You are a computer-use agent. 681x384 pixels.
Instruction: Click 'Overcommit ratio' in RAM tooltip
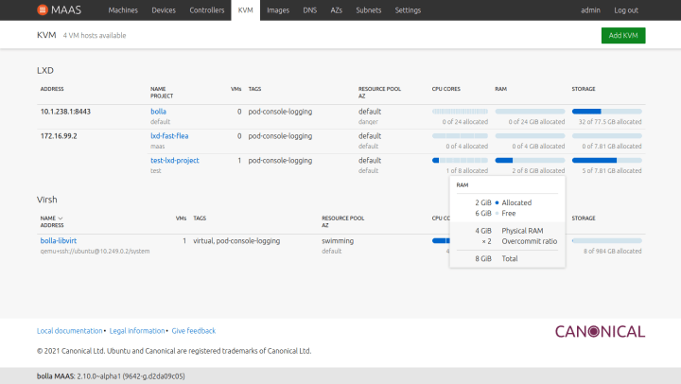529,241
